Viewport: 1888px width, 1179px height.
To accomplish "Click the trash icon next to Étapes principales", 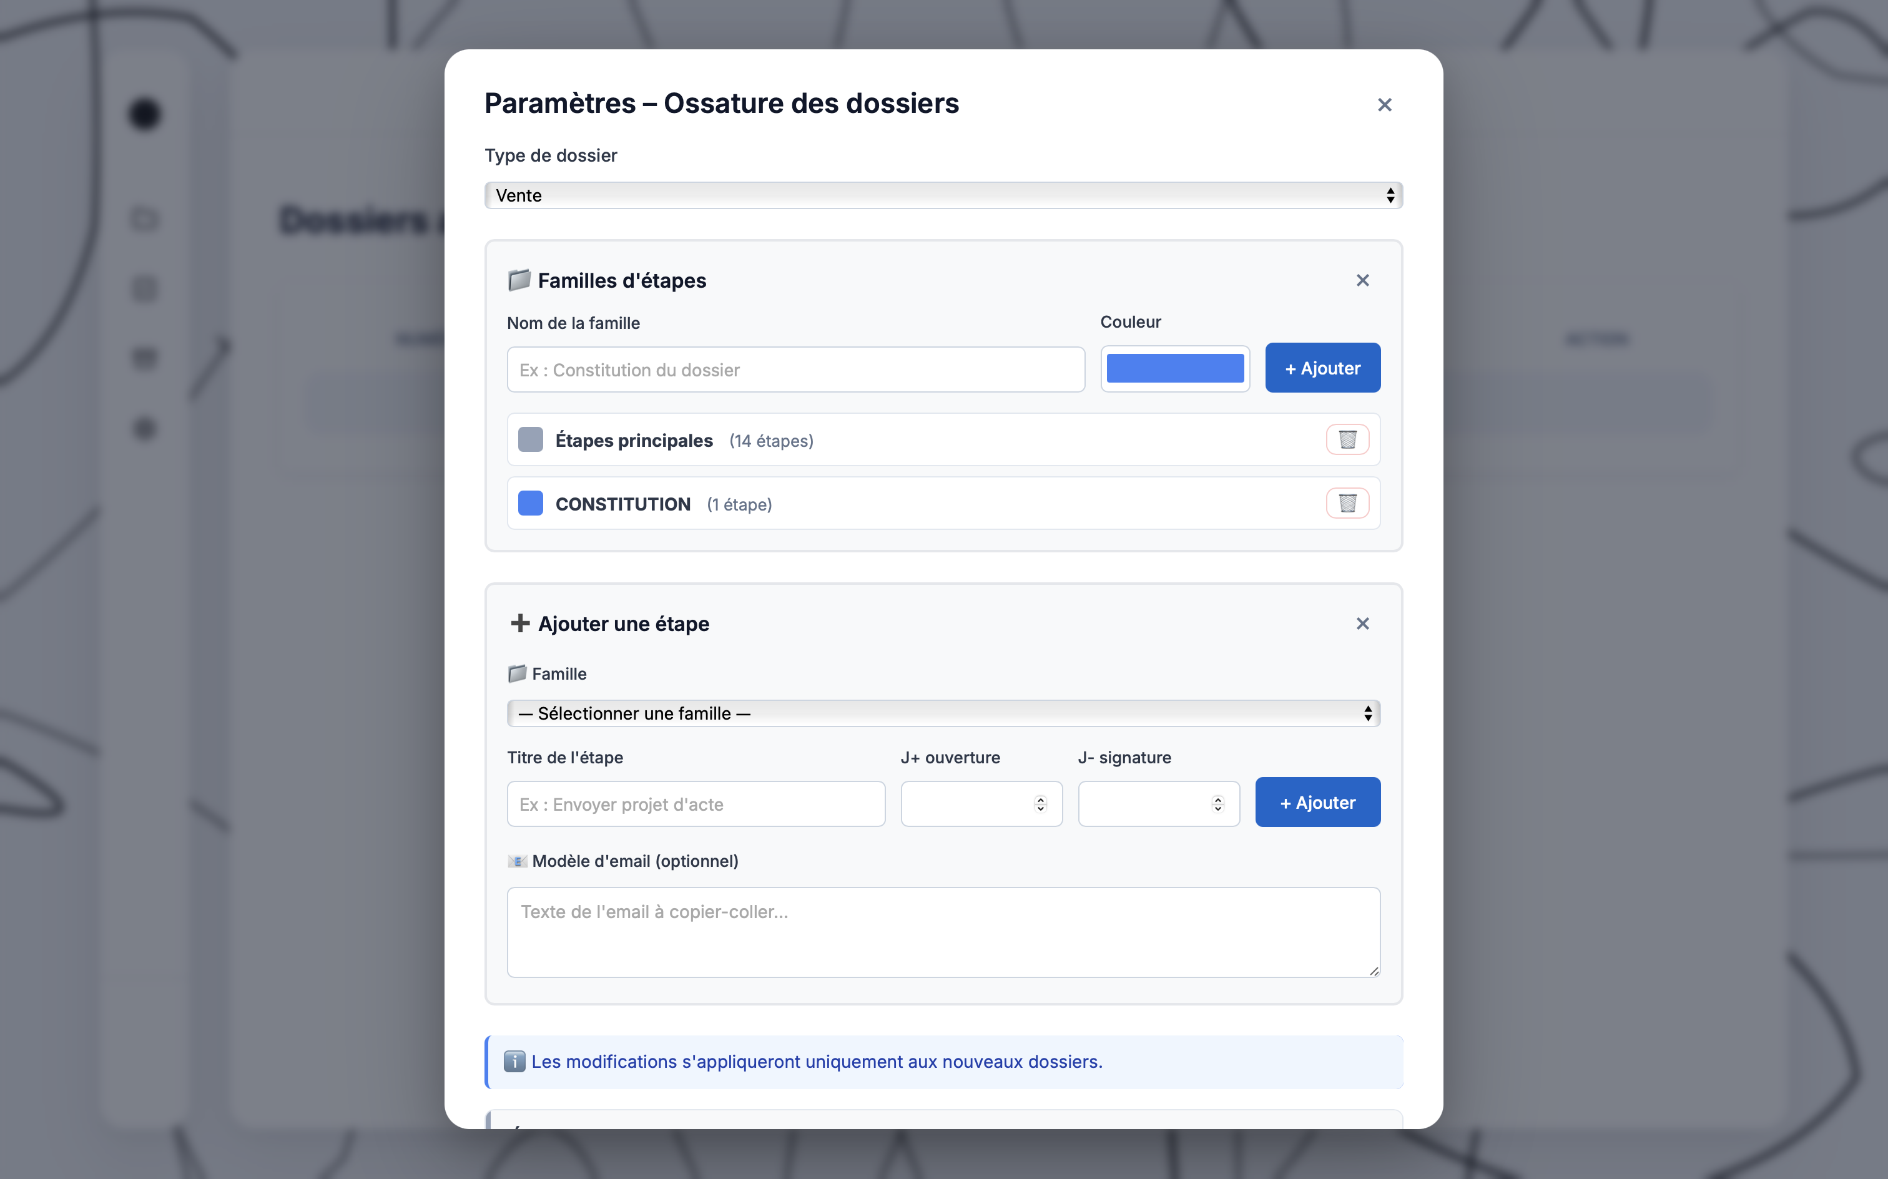I will pyautogui.click(x=1347, y=439).
